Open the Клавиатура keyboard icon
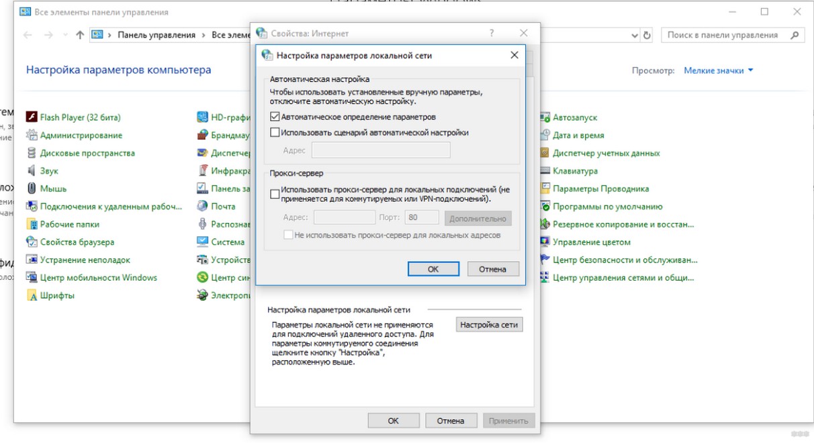This screenshot has width=814, height=443. pyautogui.click(x=545, y=171)
